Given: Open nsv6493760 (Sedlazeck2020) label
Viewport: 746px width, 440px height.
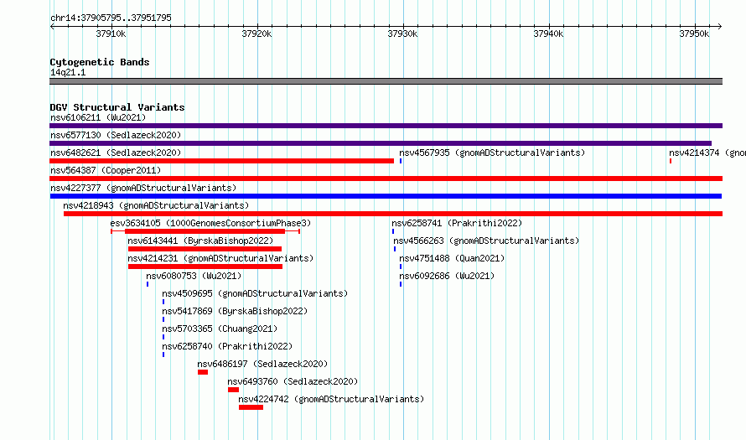Looking at the screenshot, I should point(293,381).
